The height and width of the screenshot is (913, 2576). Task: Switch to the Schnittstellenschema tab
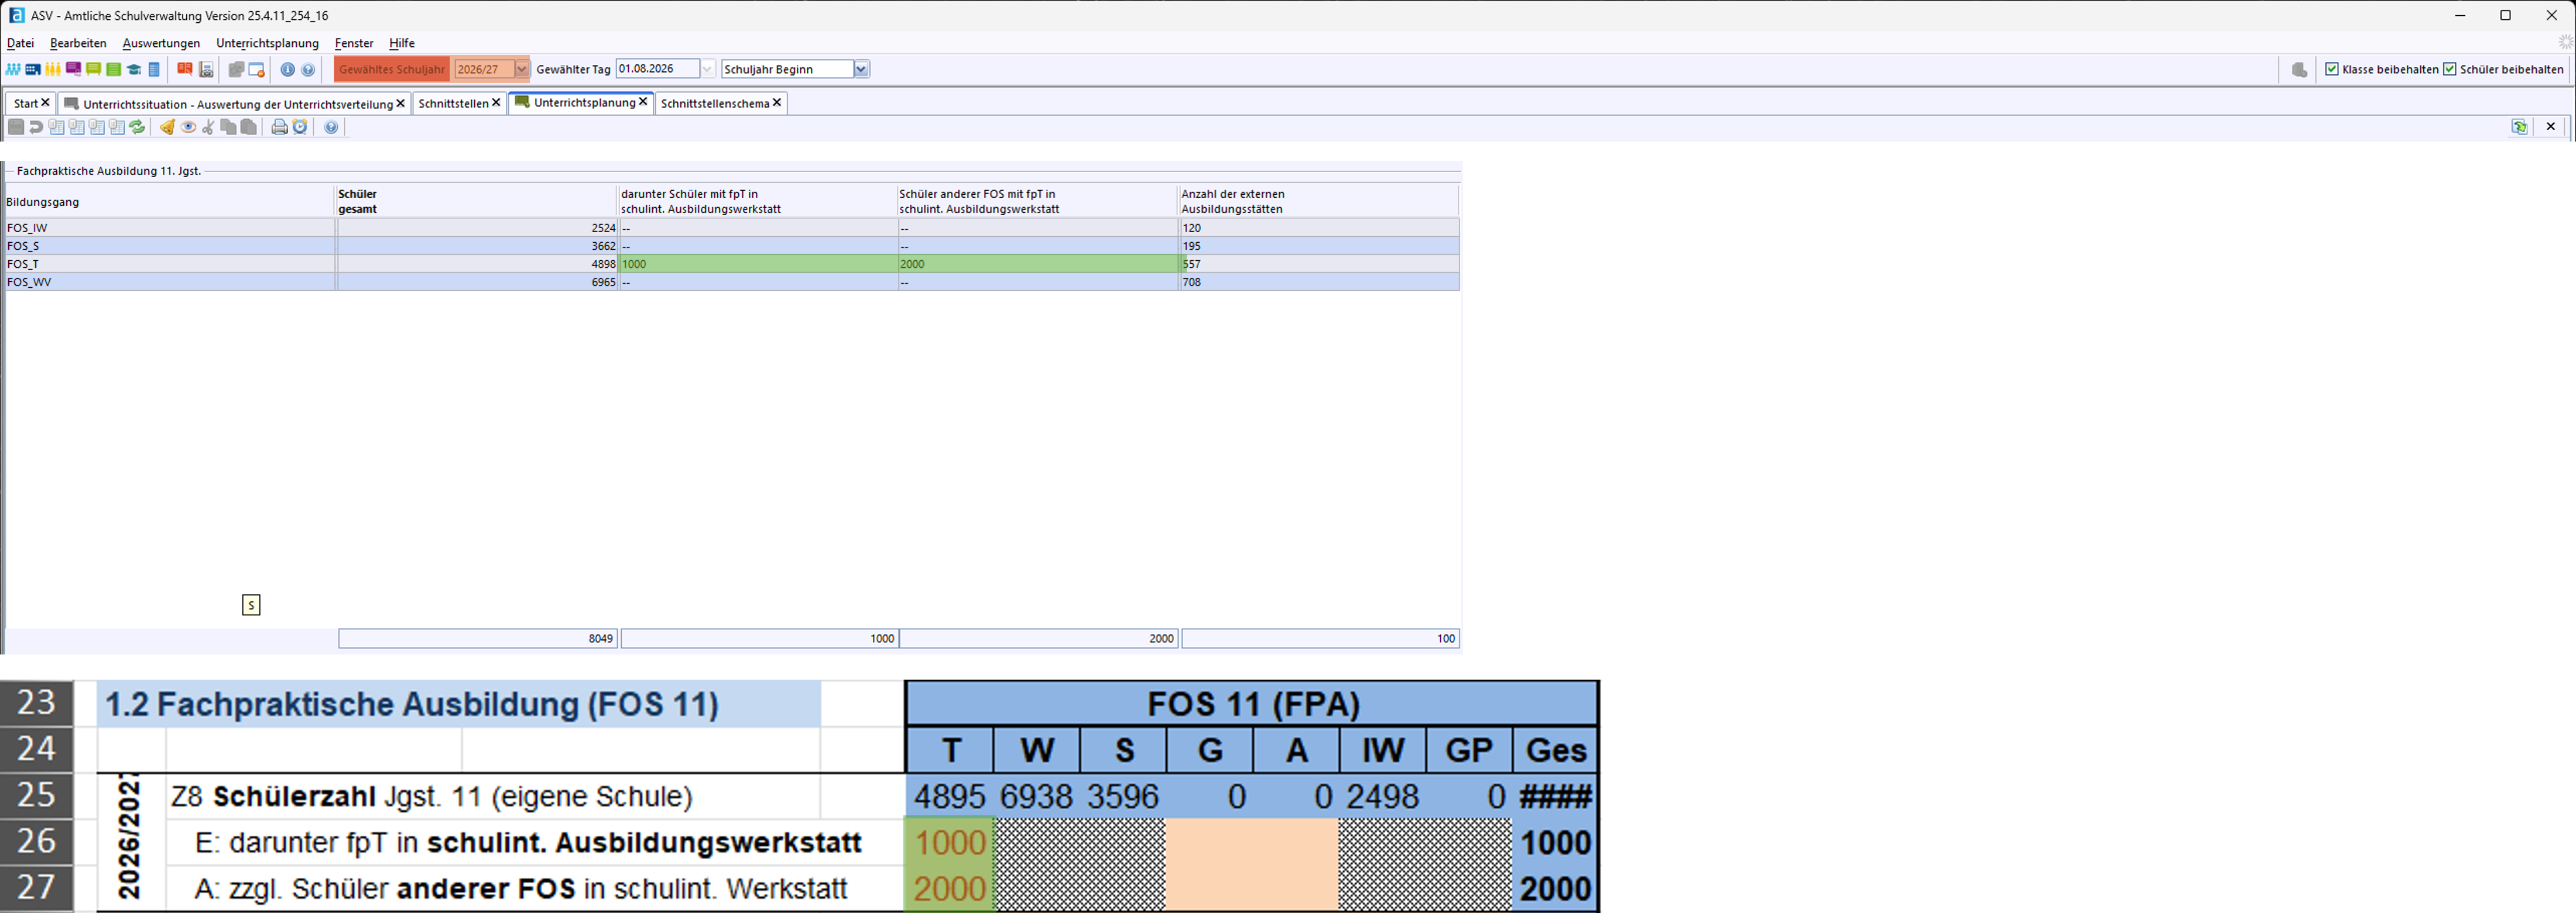click(x=714, y=103)
